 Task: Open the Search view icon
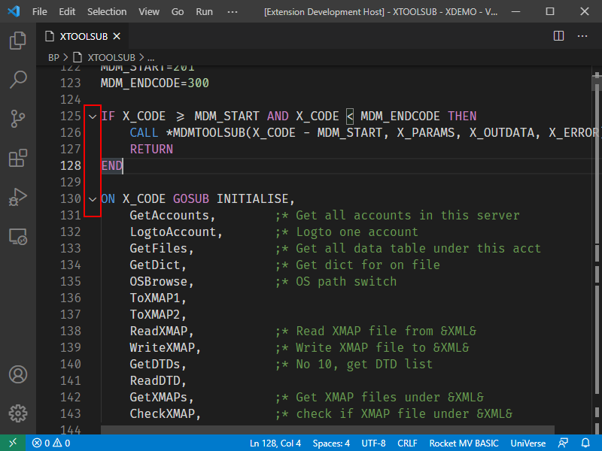click(17, 80)
